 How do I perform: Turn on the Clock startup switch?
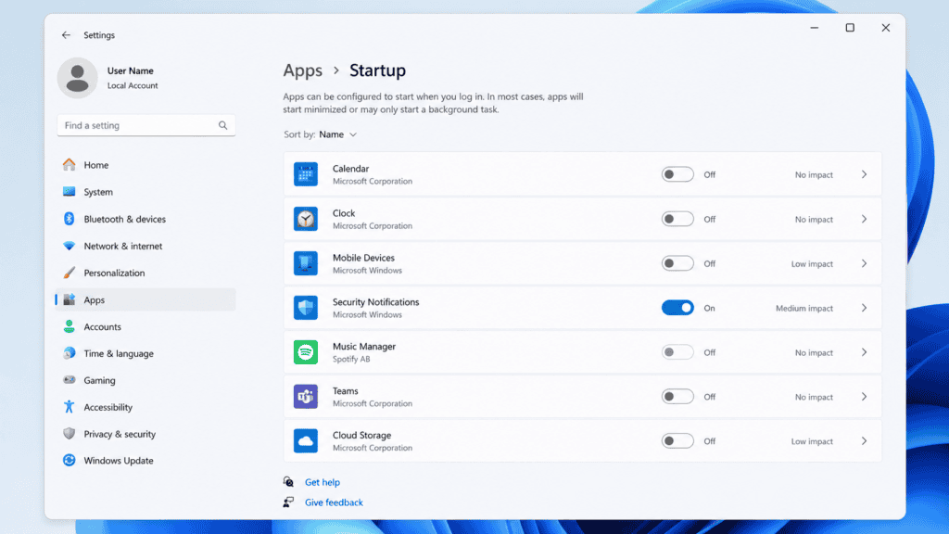point(677,219)
